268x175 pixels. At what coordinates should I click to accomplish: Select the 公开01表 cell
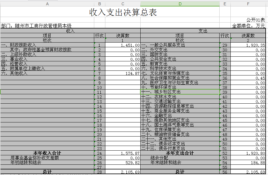pos(255,20)
